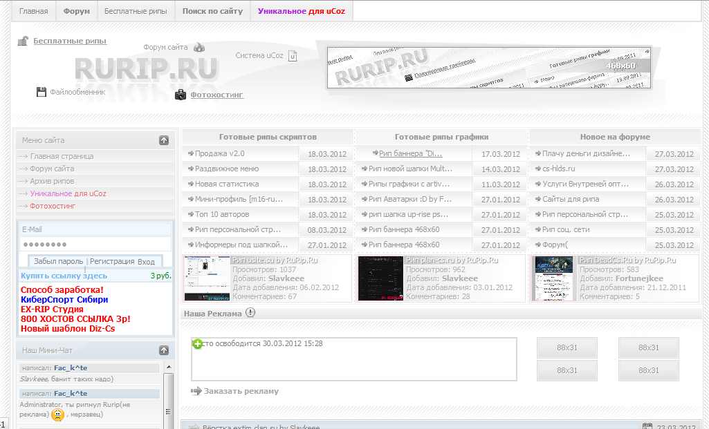Open the EX-RIP Студия ad link

click(x=52, y=309)
